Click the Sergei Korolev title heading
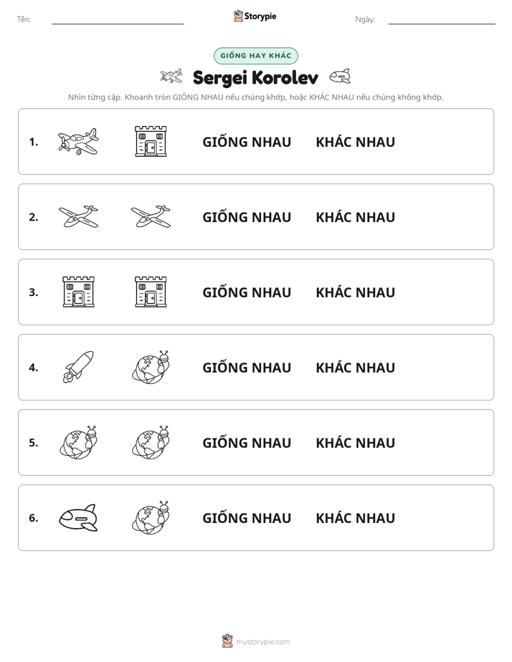The width and height of the screenshot is (512, 662). 255,77
